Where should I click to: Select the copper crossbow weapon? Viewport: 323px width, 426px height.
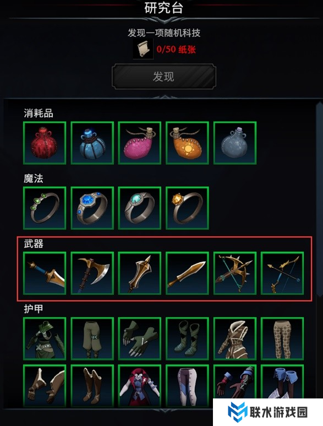(235, 273)
